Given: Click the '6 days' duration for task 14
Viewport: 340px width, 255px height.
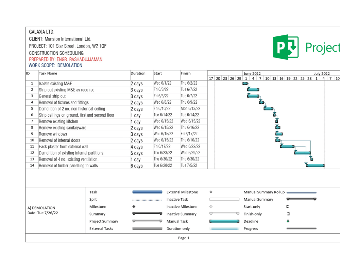Looking at the screenshot, I should point(137,166).
